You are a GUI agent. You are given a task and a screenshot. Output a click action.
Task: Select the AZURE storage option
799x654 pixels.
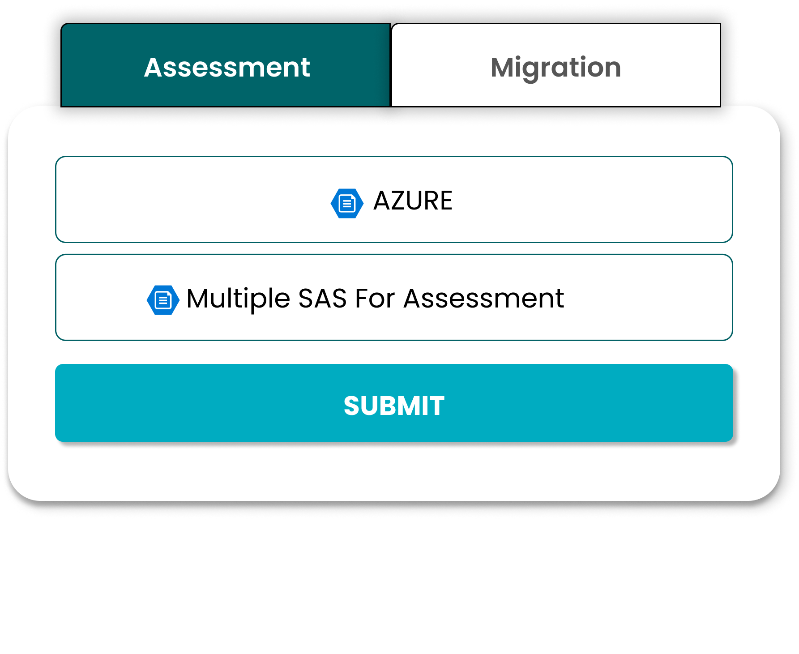click(393, 199)
